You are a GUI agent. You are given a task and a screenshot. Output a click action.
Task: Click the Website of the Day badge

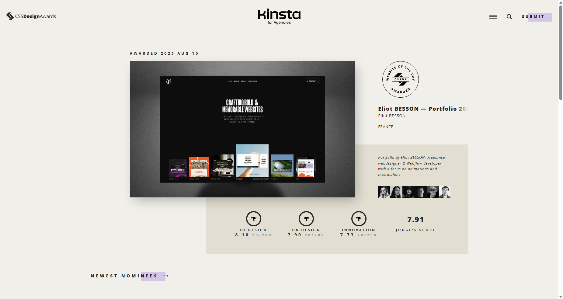[x=400, y=79]
